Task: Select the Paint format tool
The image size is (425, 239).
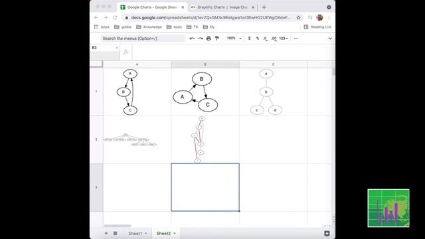Action: pos(217,39)
